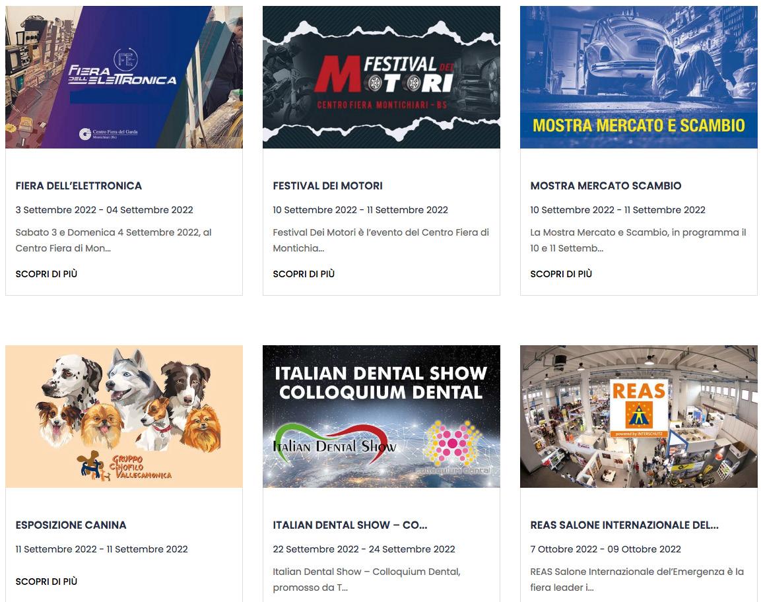
Task: Open the REAS exhibition hall photo
Action: [x=639, y=417]
